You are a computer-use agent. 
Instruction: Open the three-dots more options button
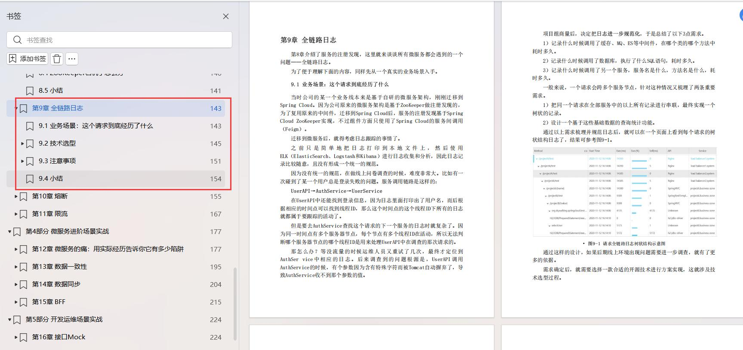click(72, 59)
